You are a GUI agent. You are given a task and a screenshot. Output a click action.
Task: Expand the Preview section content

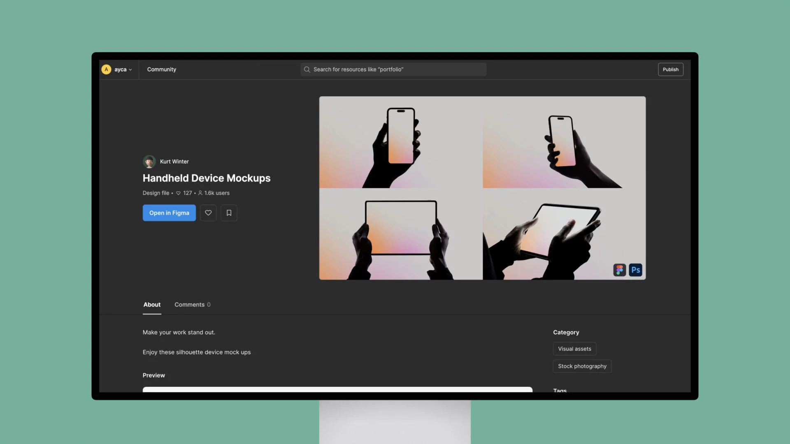pos(153,375)
